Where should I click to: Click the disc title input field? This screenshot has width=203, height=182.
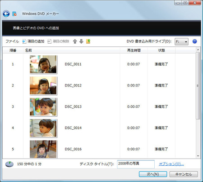tap(136, 164)
